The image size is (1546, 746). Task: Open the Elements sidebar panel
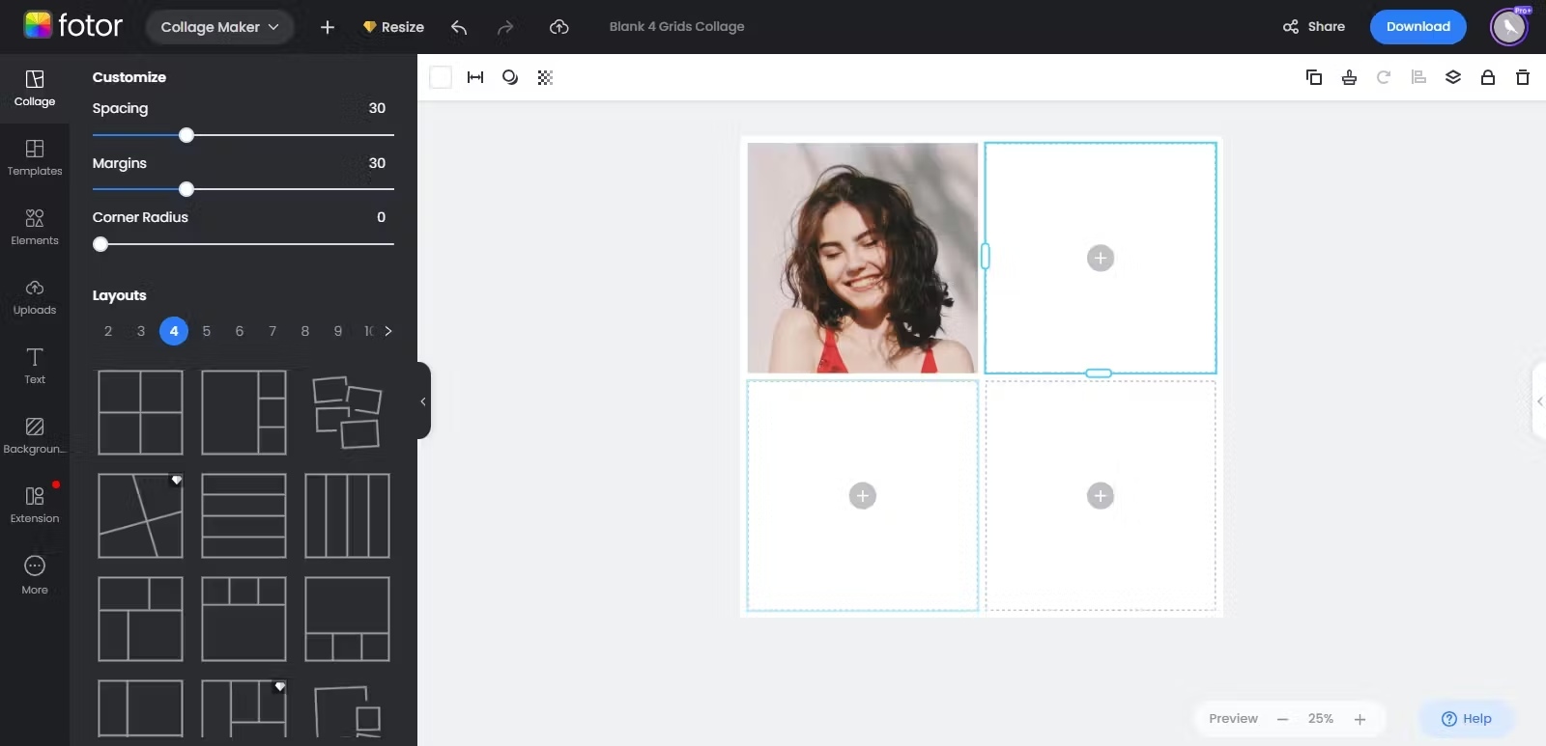tap(35, 228)
